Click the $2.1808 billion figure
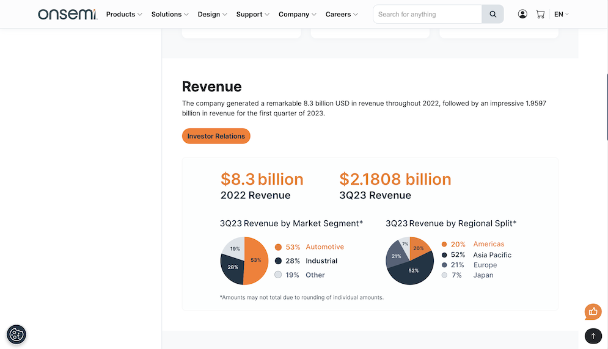This screenshot has width=608, height=349. (395, 179)
